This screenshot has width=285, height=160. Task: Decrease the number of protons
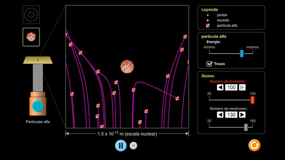(x=220, y=87)
